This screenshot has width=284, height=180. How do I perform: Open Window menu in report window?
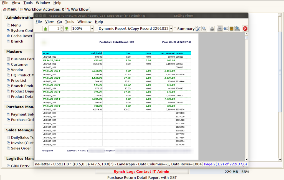pos(84,22)
